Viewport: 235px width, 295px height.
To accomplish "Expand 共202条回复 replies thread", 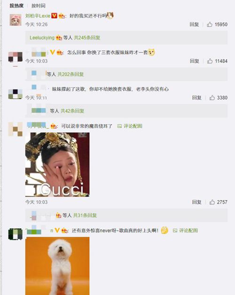I will click(70, 74).
